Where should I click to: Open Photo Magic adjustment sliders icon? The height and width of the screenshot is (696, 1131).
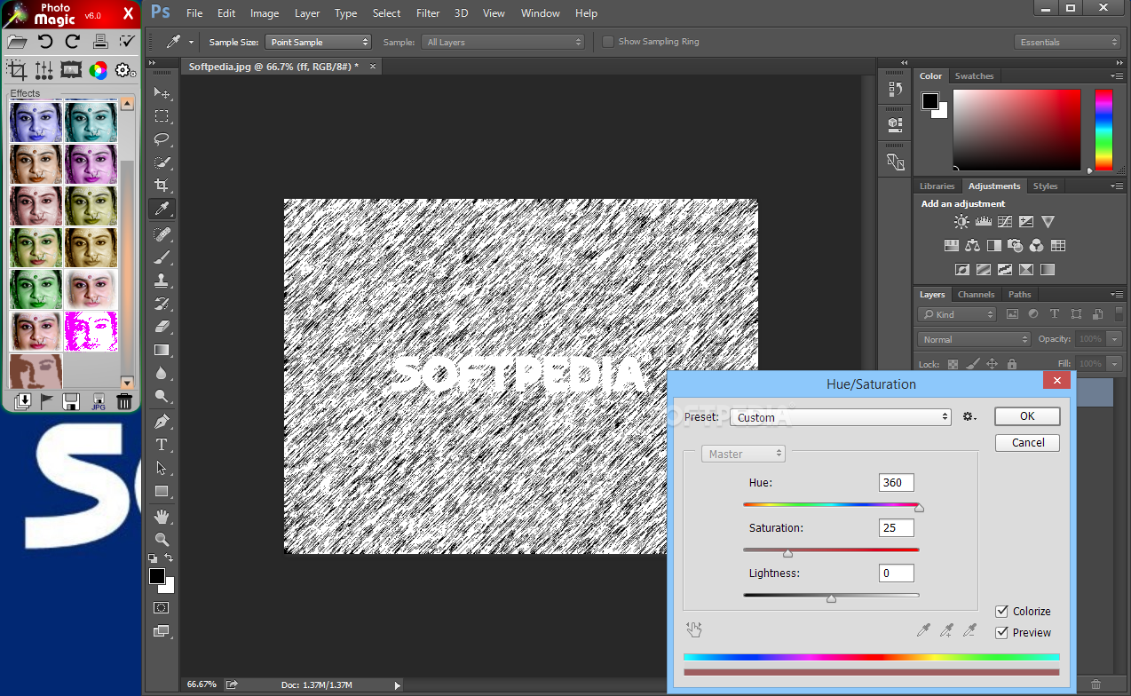(x=44, y=70)
